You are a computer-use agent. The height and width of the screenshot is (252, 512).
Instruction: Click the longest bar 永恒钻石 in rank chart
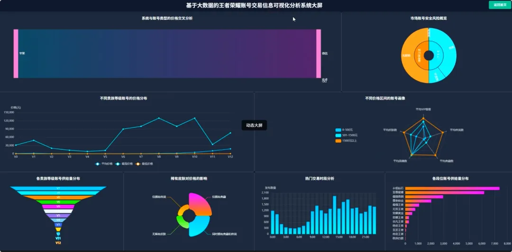point(453,189)
